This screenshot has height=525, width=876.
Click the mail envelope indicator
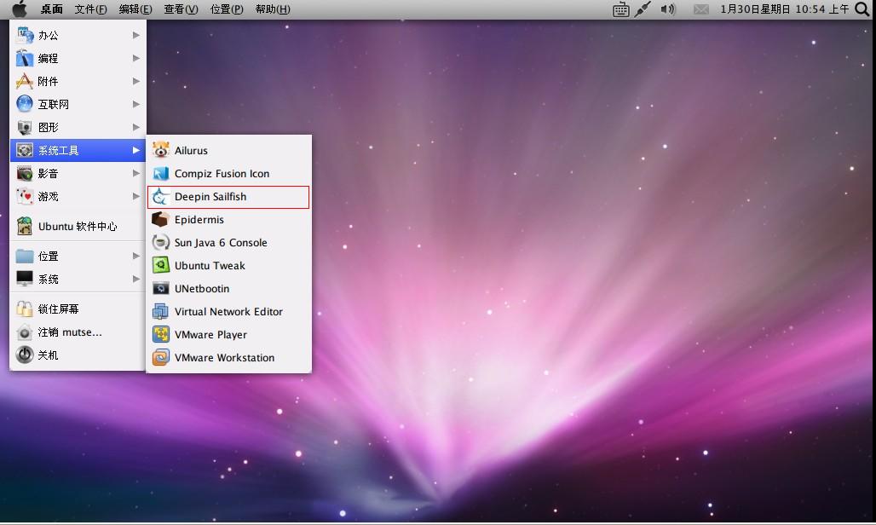[x=701, y=9]
